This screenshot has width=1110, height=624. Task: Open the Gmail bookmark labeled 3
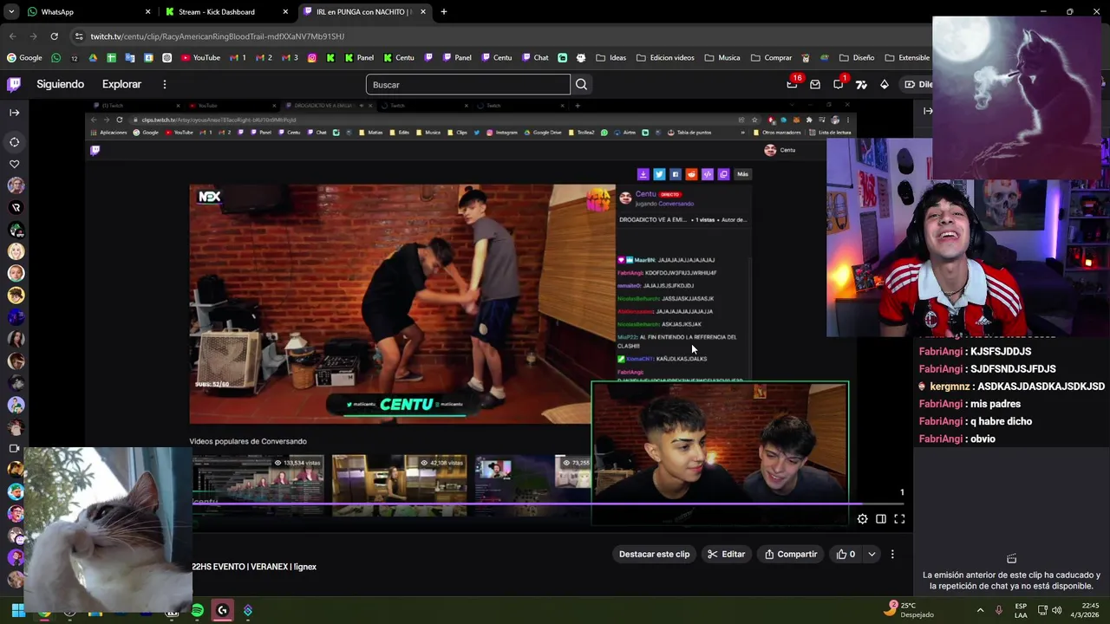tap(291, 58)
